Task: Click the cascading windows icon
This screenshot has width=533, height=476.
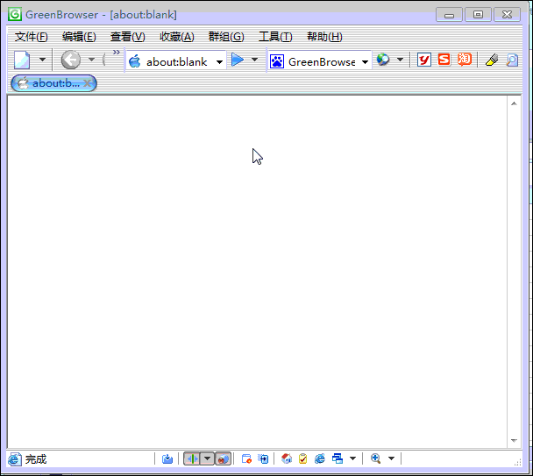Action: coord(338,458)
